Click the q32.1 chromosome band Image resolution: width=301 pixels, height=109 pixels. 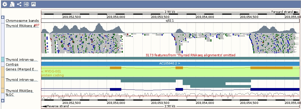coord(170,21)
